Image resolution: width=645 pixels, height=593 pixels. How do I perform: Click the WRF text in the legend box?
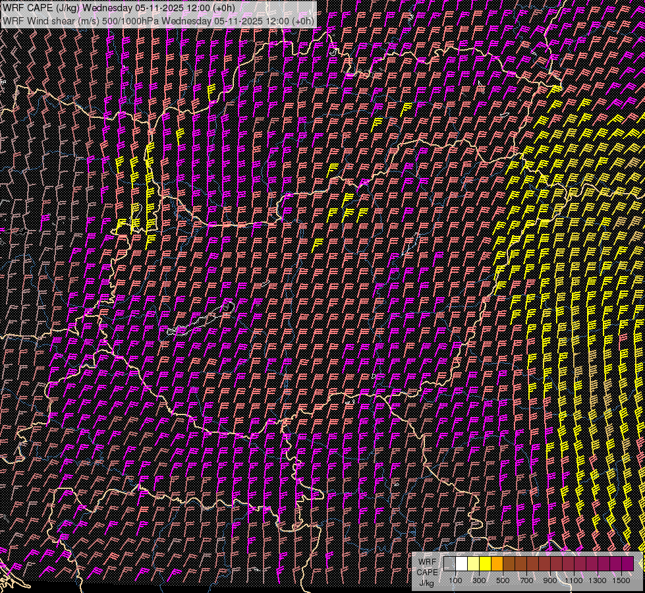click(426, 561)
